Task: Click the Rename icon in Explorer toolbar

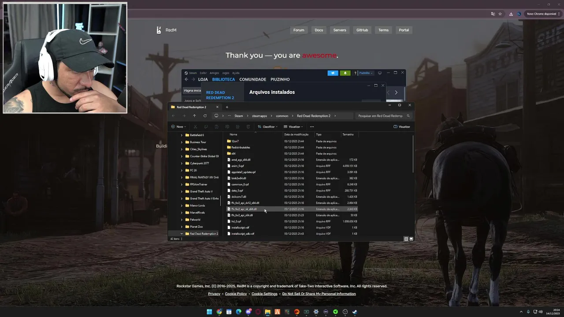Action: 227,127
